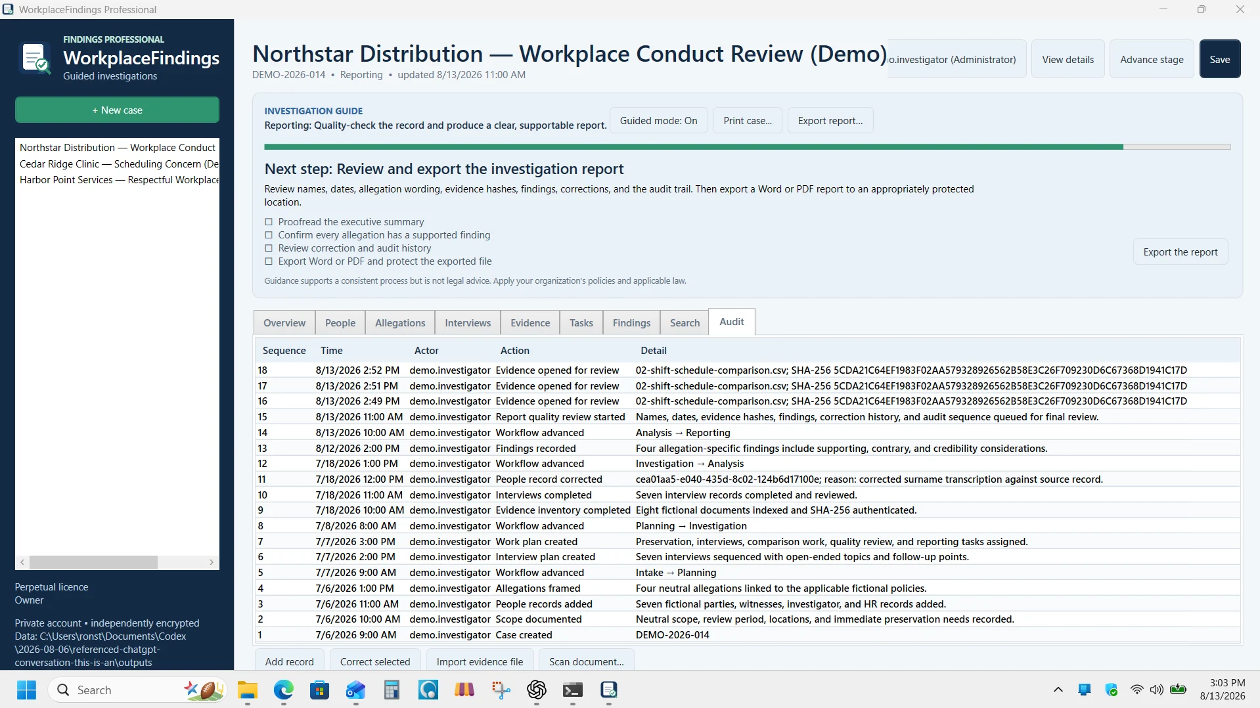The width and height of the screenshot is (1260, 708).
Task: Open the Windows Start menu
Action: click(26, 690)
